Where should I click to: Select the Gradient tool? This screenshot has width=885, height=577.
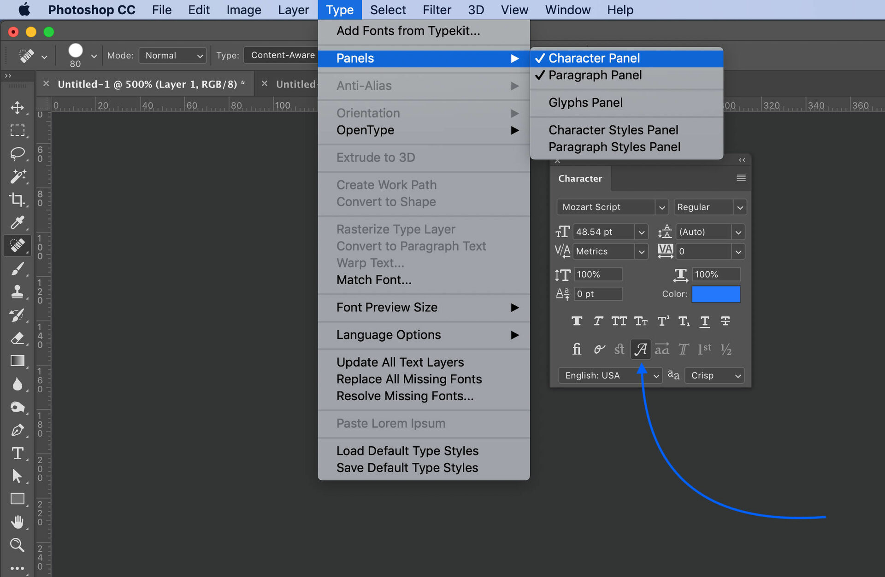pos(18,361)
